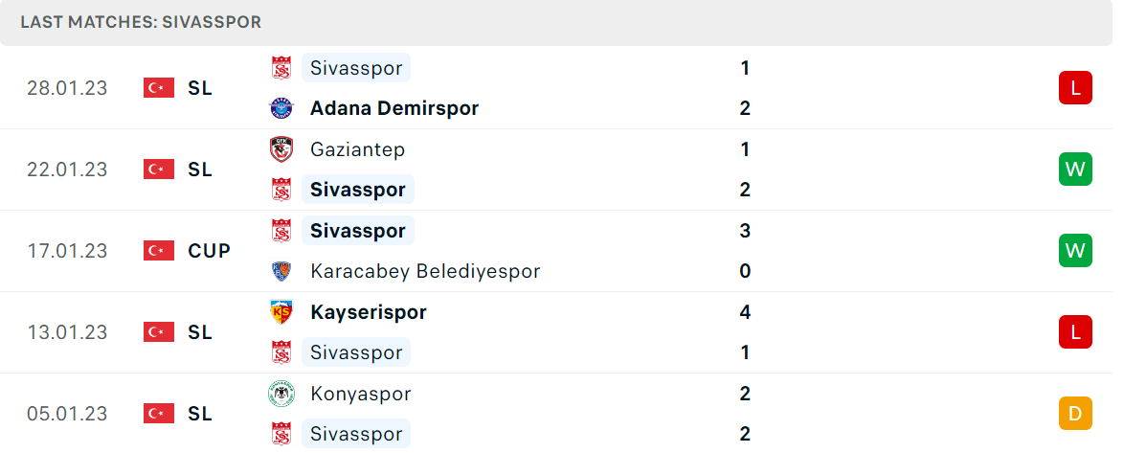Click the Konyaspor club crest icon

pyautogui.click(x=281, y=394)
